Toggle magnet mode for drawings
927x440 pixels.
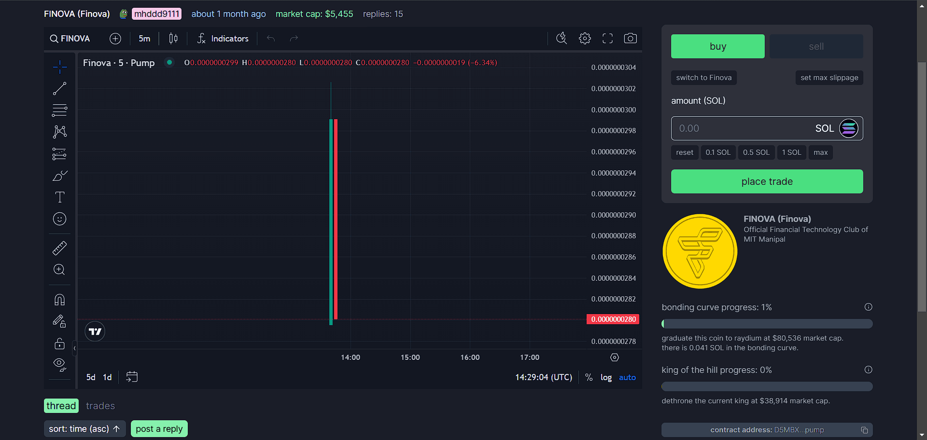[59, 300]
